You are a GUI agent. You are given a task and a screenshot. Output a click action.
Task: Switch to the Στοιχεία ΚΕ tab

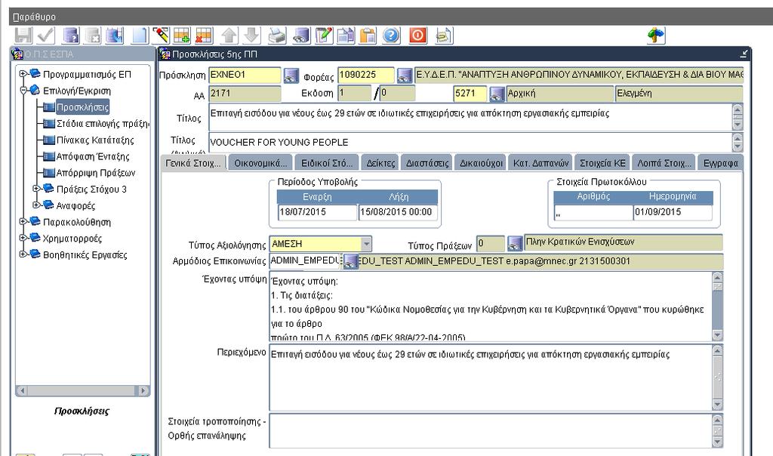(602, 163)
